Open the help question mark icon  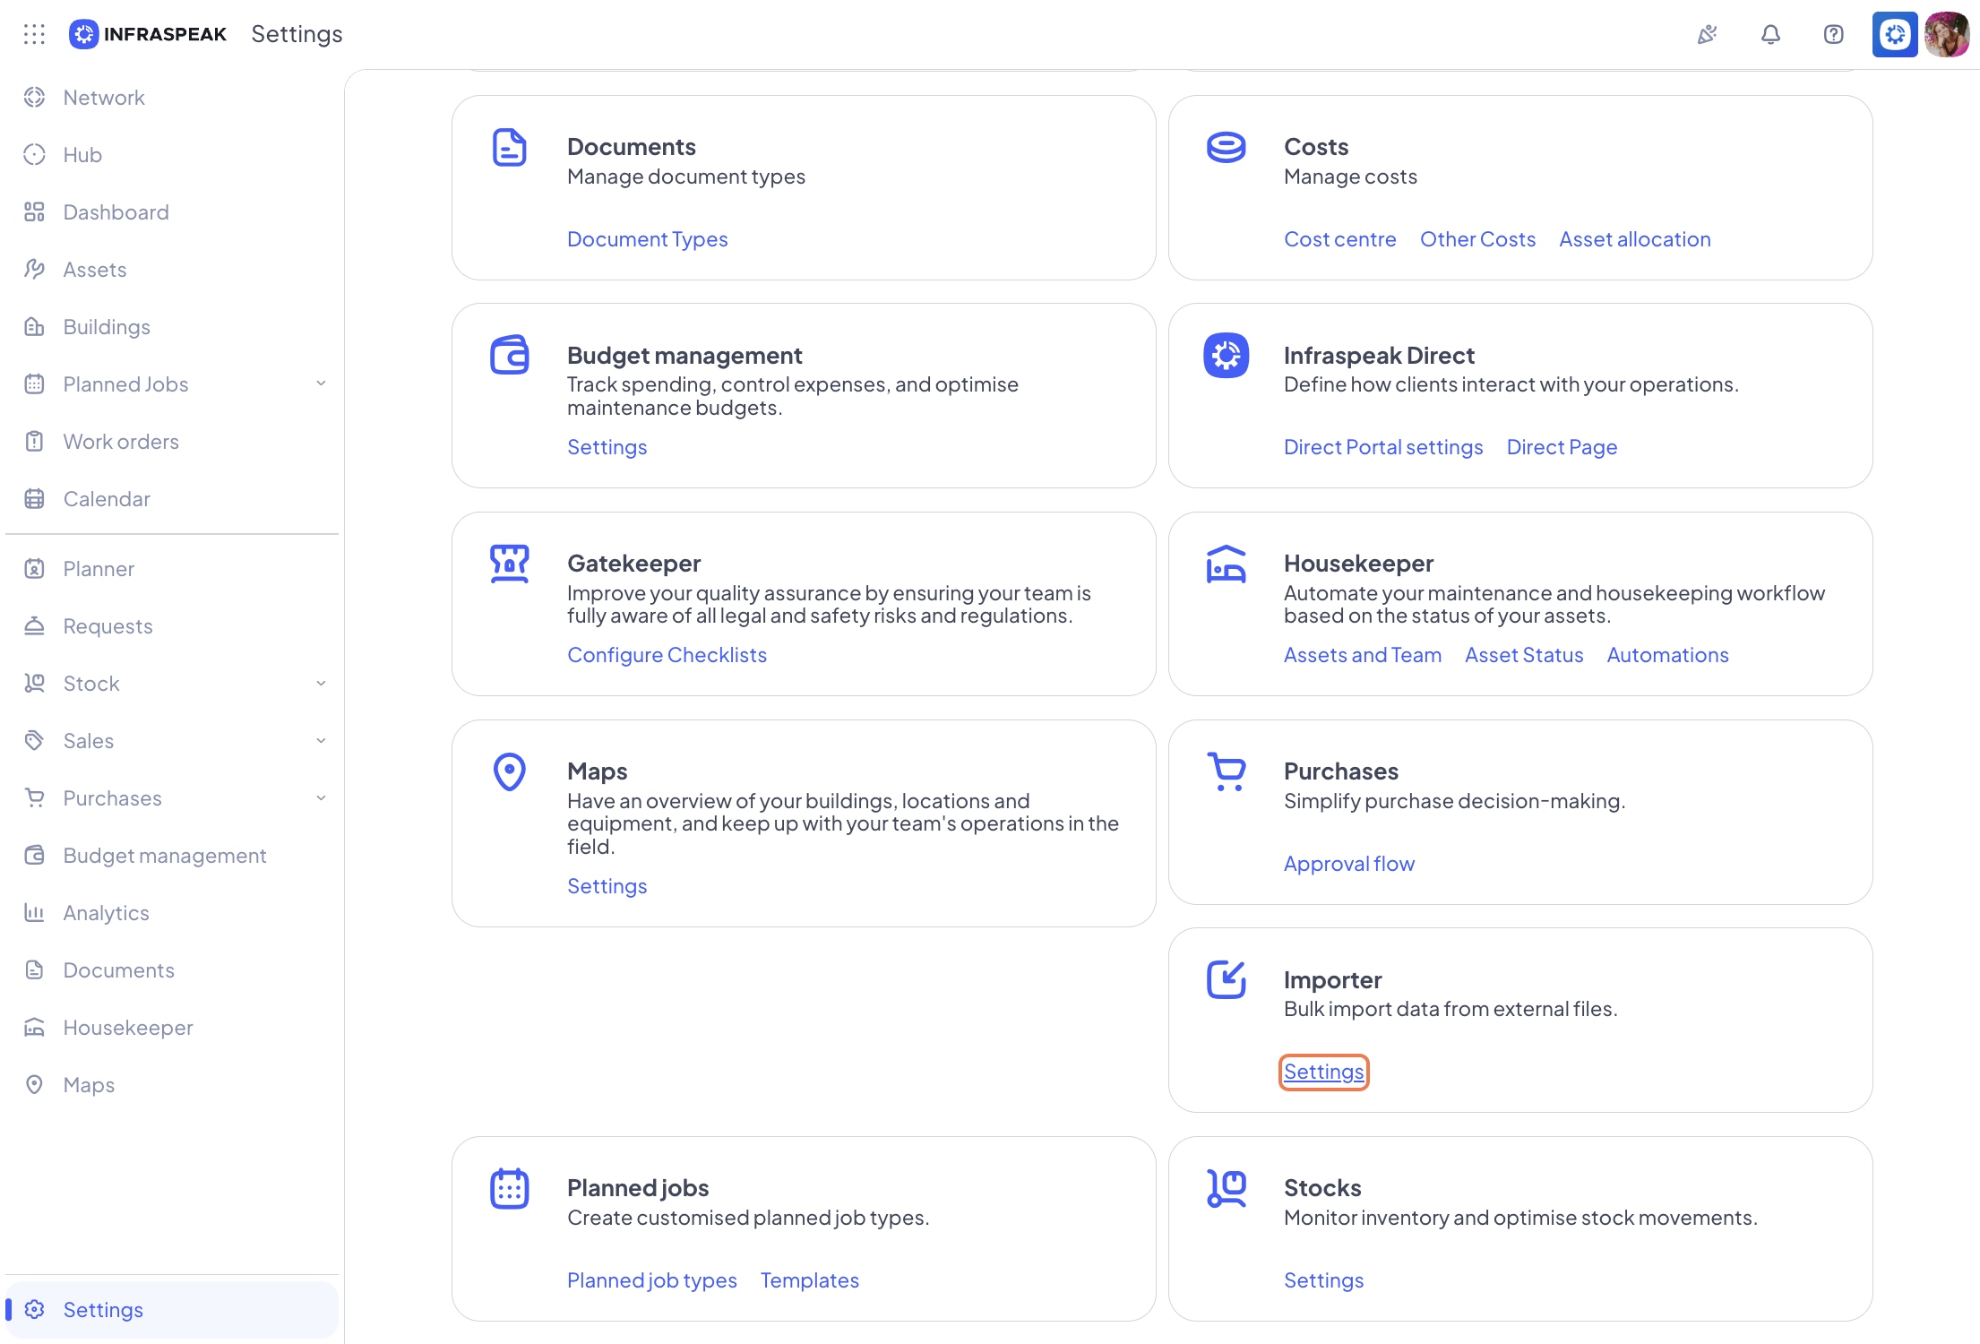[1833, 34]
